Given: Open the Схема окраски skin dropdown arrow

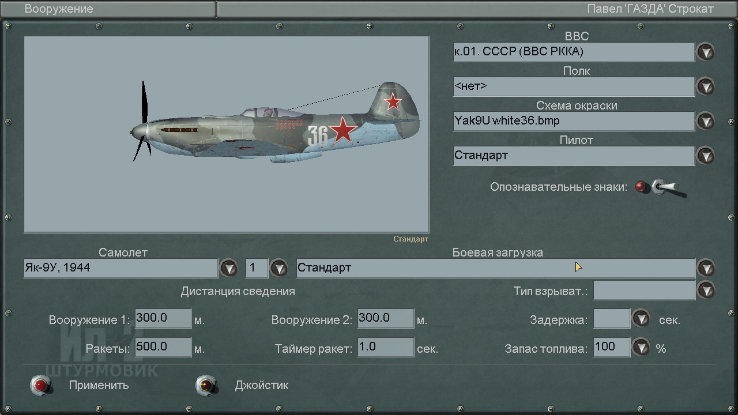Looking at the screenshot, I should [x=706, y=121].
